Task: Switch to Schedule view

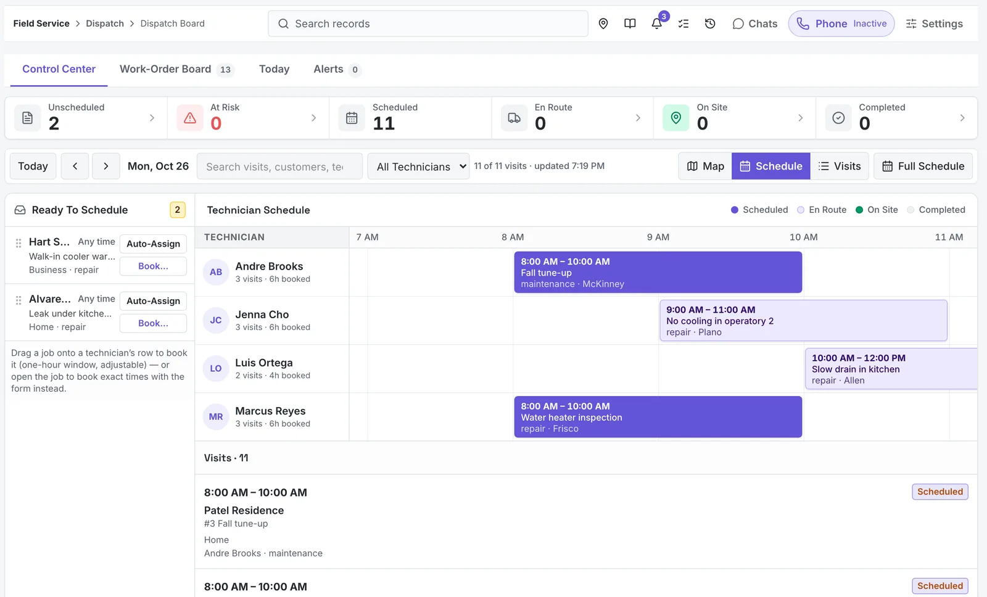Action: click(771, 167)
